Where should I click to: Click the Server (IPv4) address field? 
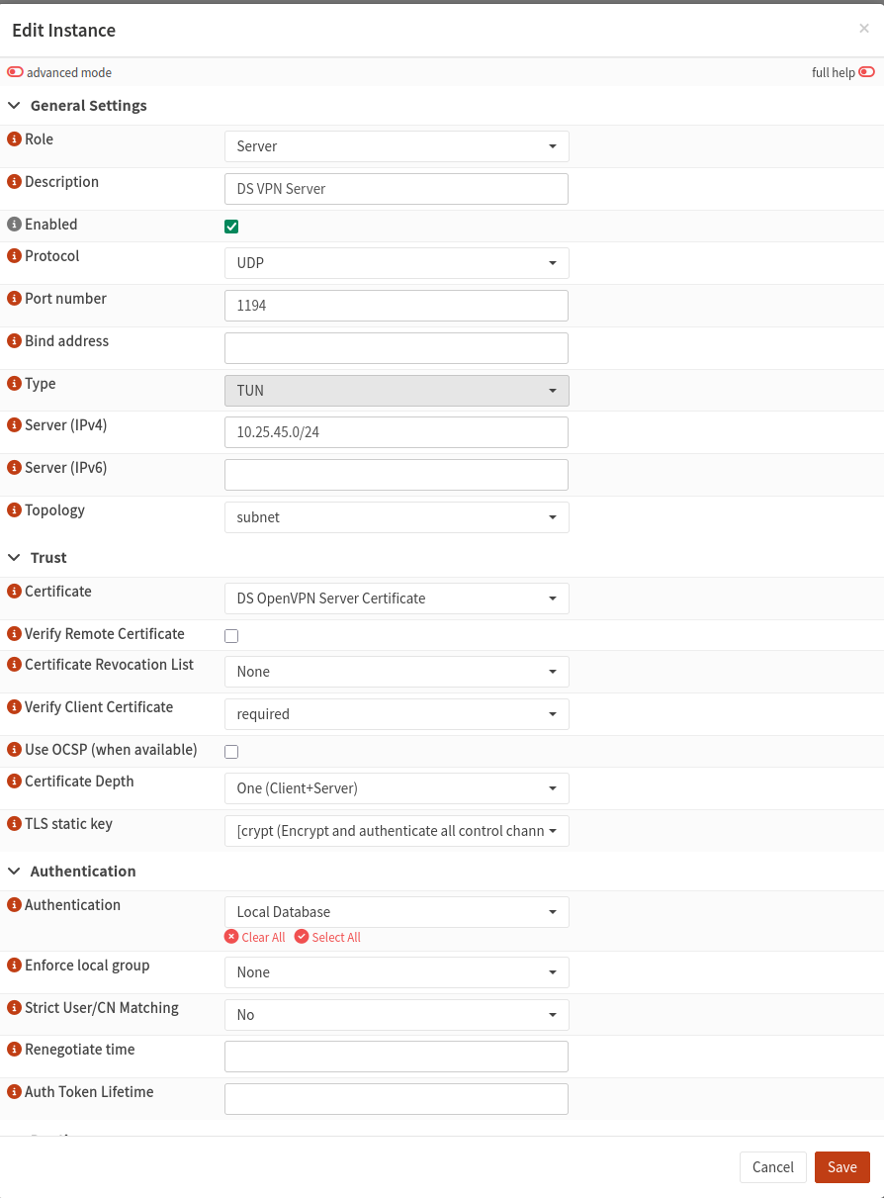396,432
